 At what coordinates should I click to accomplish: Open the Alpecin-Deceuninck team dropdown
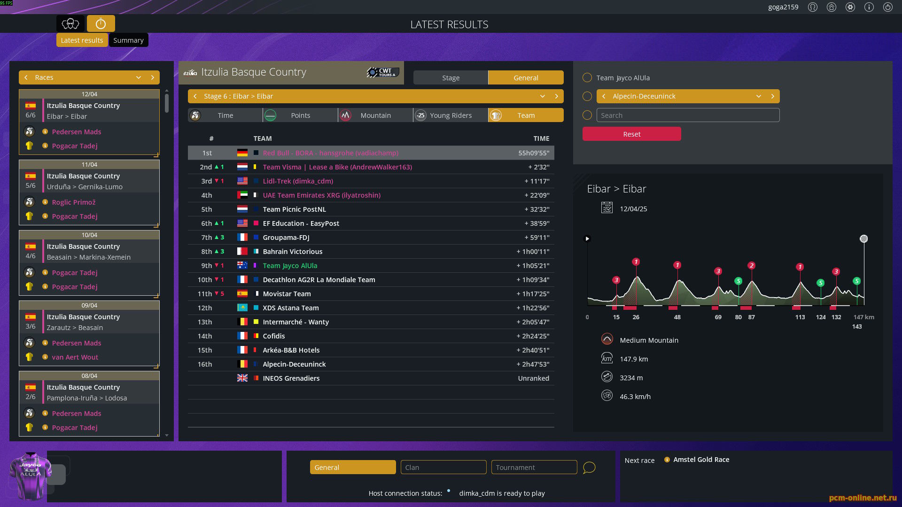point(758,96)
